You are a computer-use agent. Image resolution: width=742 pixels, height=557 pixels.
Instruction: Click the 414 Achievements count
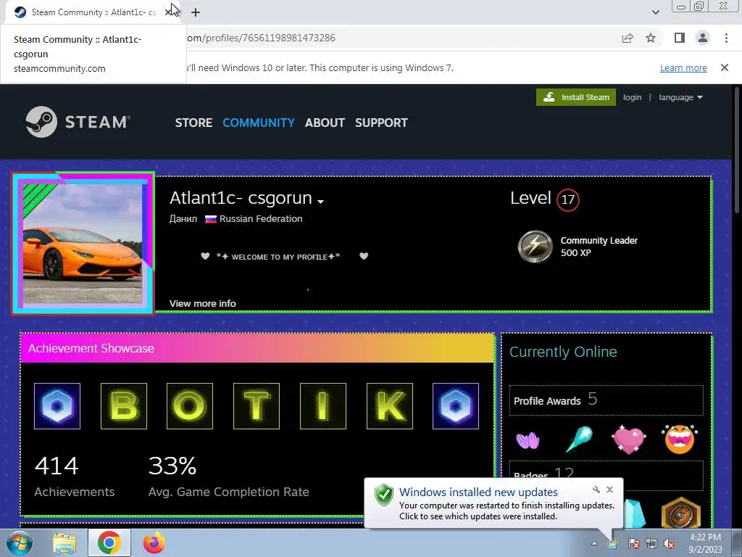tap(75, 476)
